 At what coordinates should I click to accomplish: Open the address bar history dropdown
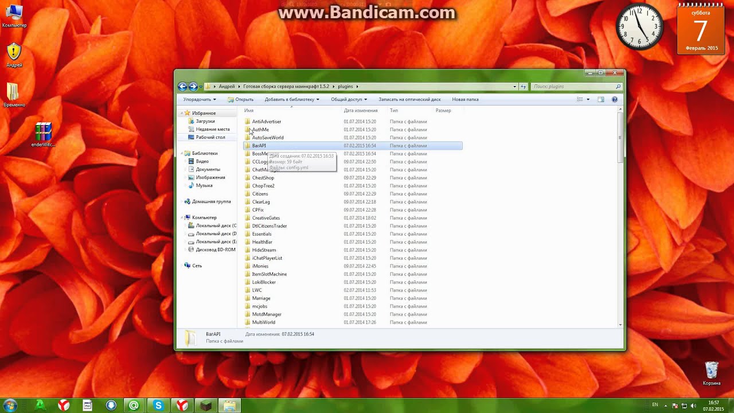tap(514, 87)
